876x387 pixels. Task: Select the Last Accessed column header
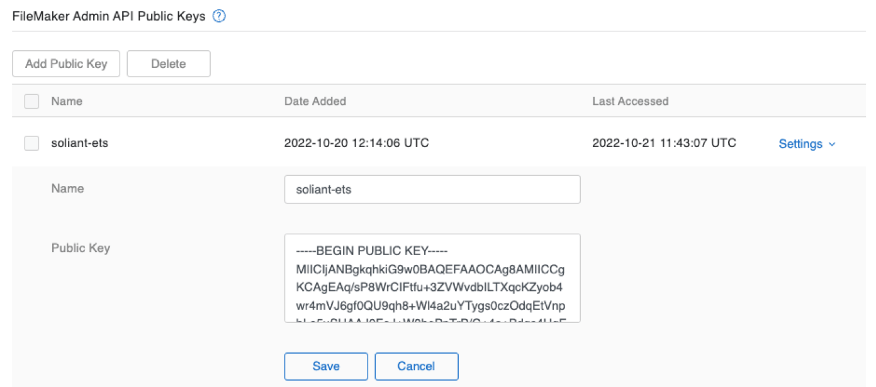(630, 101)
